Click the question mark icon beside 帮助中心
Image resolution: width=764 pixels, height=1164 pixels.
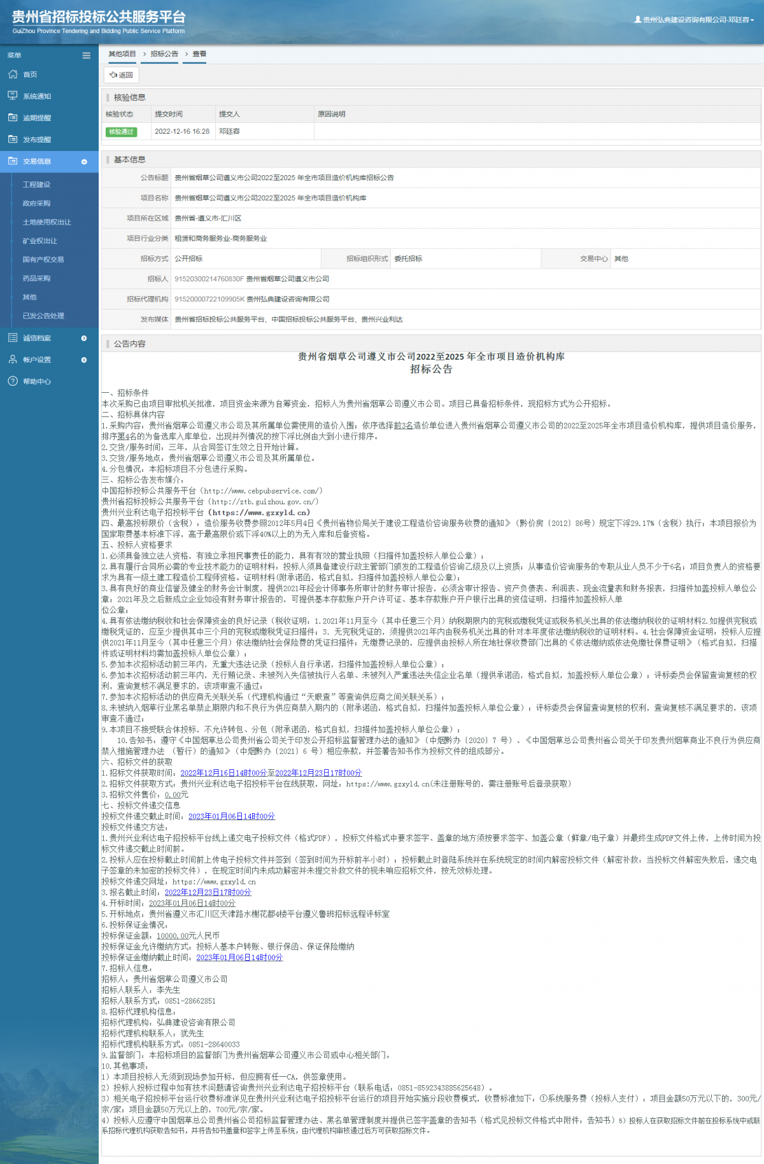tap(13, 381)
